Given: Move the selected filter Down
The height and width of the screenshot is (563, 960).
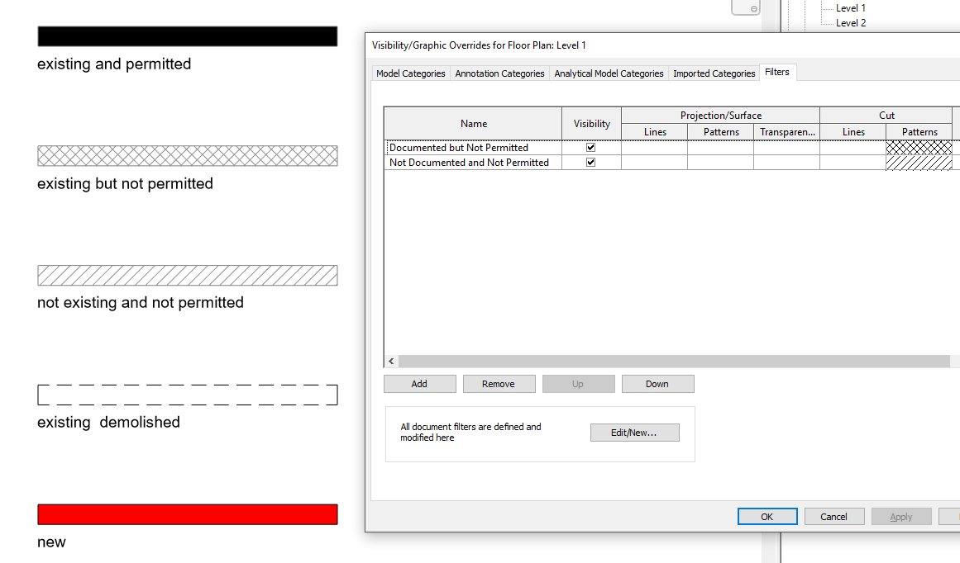Looking at the screenshot, I should [x=657, y=383].
